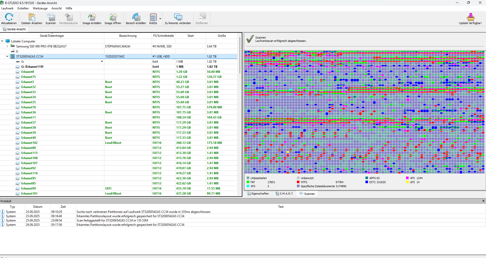Select the Scannen tab at bottom
486x258 pixels.
pos(307,194)
